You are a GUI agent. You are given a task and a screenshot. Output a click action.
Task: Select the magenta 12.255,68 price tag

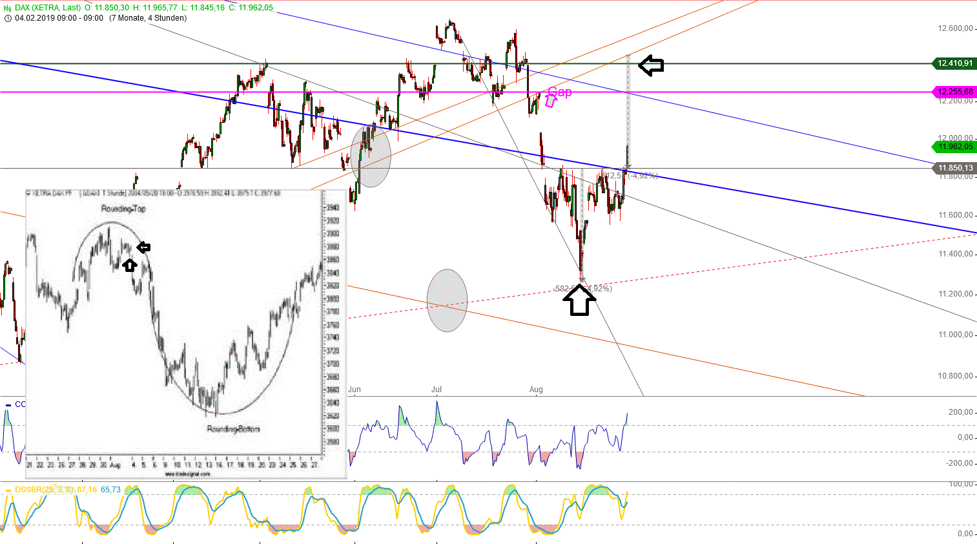point(954,92)
